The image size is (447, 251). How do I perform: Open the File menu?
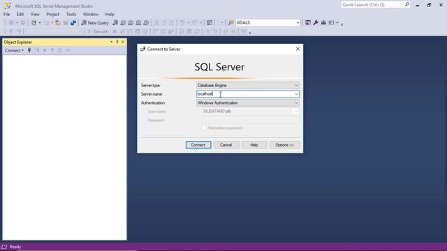[x=6, y=14]
